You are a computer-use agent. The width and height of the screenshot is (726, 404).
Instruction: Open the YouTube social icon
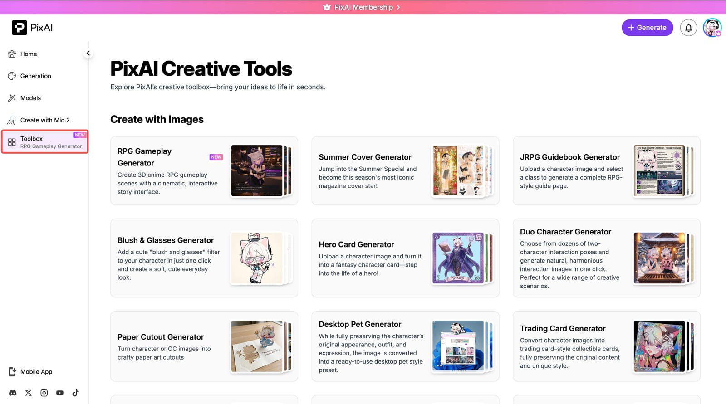60,393
